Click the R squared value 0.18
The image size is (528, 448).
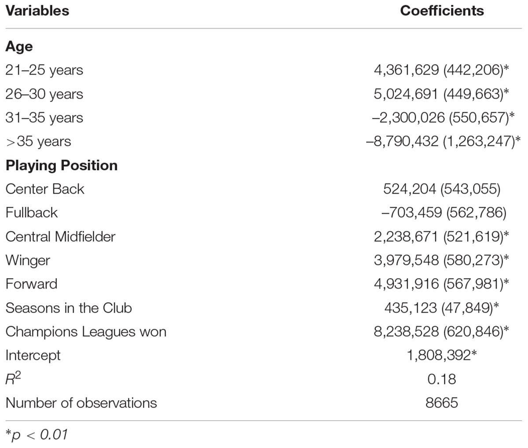[442, 379]
